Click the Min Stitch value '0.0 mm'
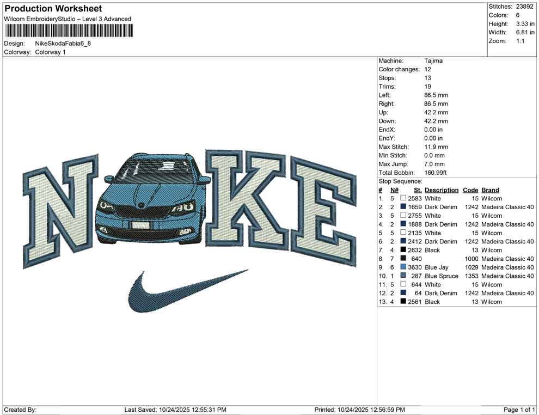539x415 pixels. [434, 155]
